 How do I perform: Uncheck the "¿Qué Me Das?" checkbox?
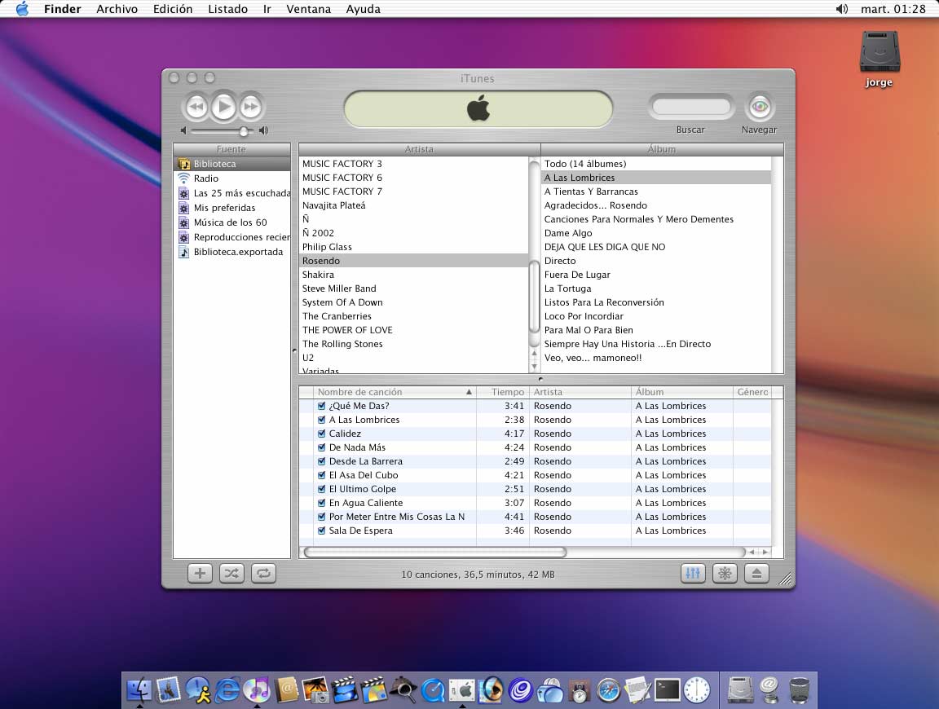click(321, 406)
